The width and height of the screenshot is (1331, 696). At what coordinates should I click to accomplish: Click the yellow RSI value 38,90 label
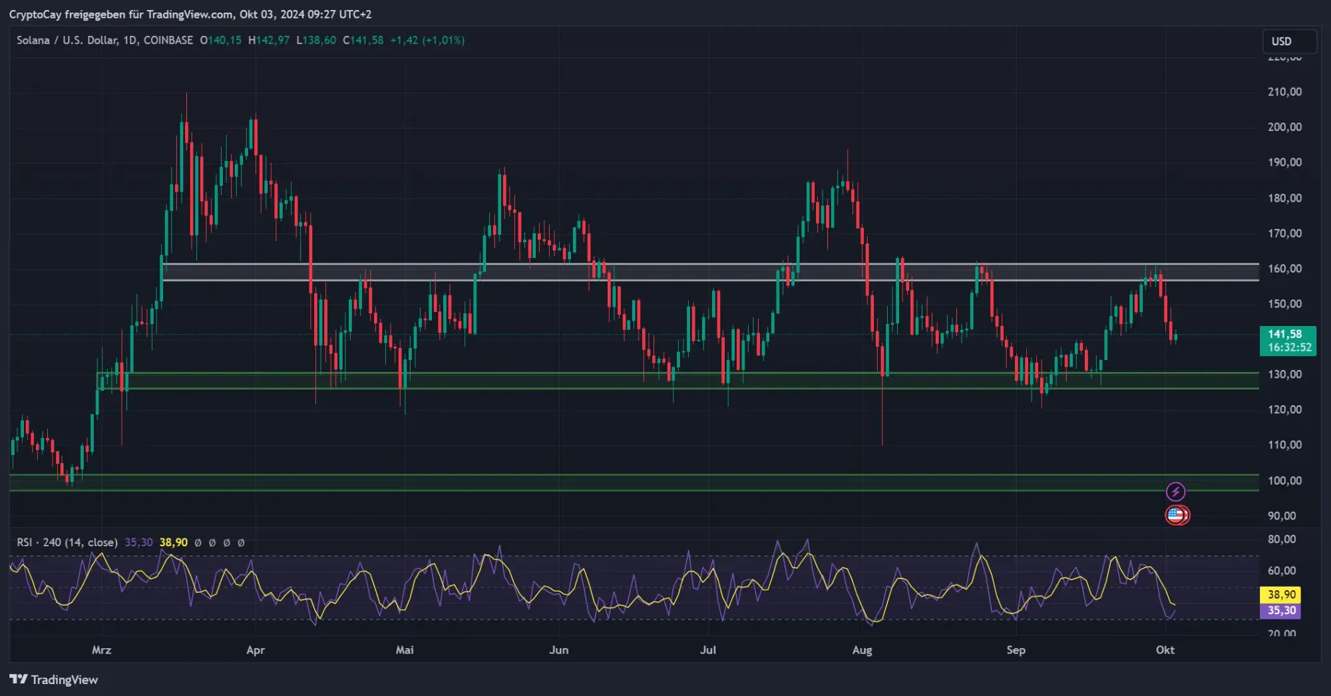(1280, 594)
